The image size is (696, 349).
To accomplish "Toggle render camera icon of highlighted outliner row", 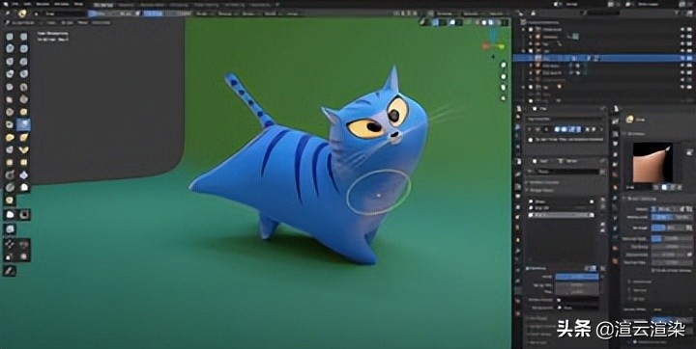I will click(x=690, y=58).
